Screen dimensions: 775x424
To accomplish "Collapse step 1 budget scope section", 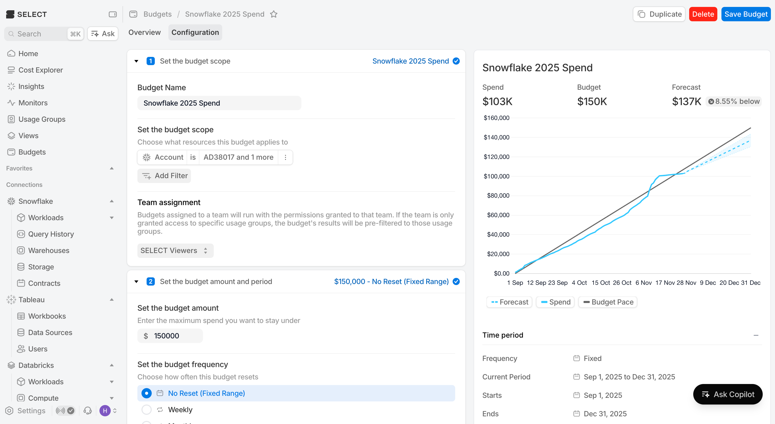I will click(x=136, y=61).
